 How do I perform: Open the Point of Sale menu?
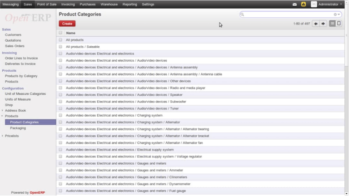[47, 4]
